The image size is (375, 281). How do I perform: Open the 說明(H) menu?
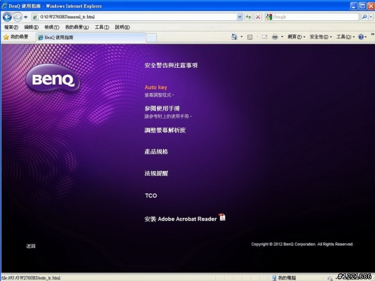(x=122, y=27)
